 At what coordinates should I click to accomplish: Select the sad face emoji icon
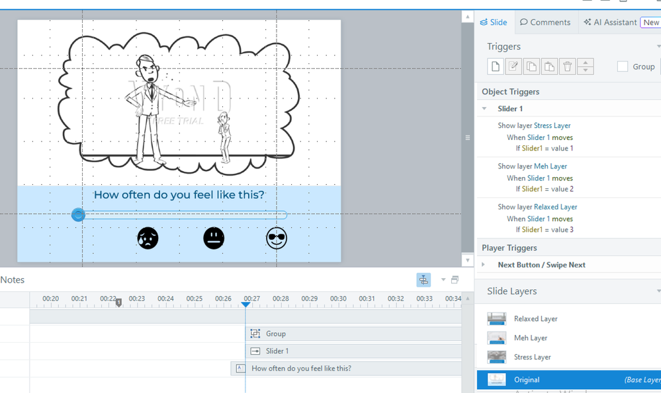(x=148, y=238)
